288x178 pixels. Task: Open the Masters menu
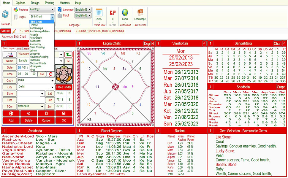(65, 3)
